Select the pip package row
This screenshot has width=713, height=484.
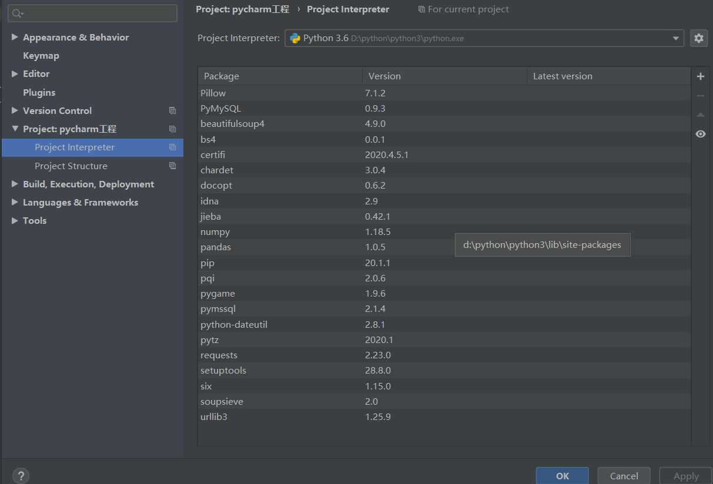click(444, 263)
